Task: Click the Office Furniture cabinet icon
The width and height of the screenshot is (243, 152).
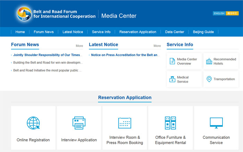Action: click(x=170, y=123)
